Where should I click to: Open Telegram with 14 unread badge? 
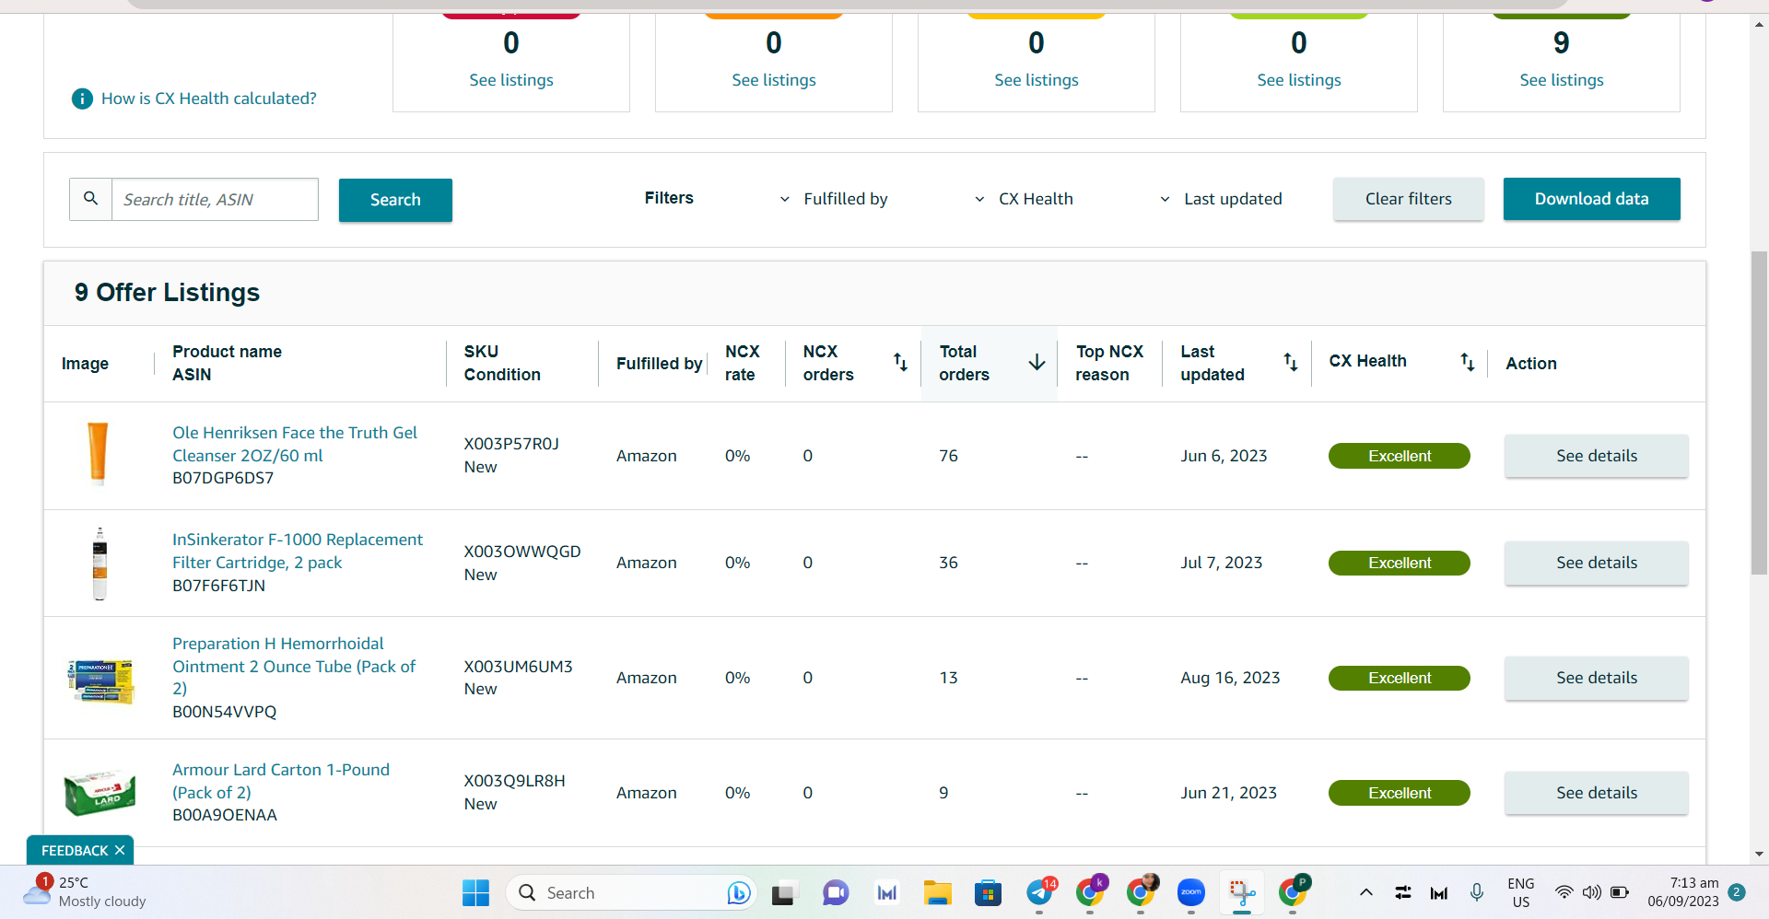[x=1040, y=892]
